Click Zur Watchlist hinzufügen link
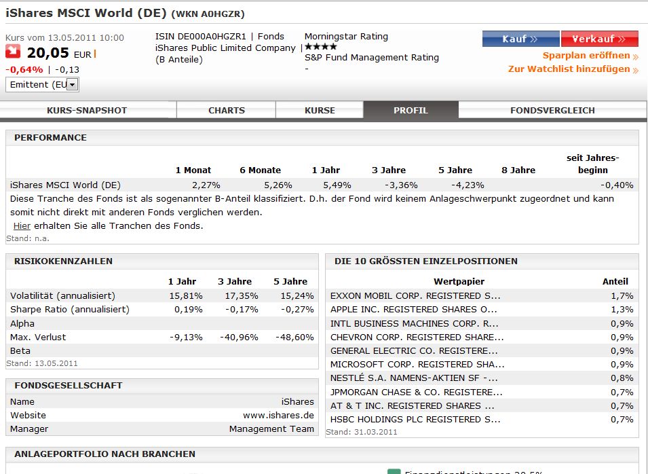Screen dimensions: 648x474 [x=573, y=69]
